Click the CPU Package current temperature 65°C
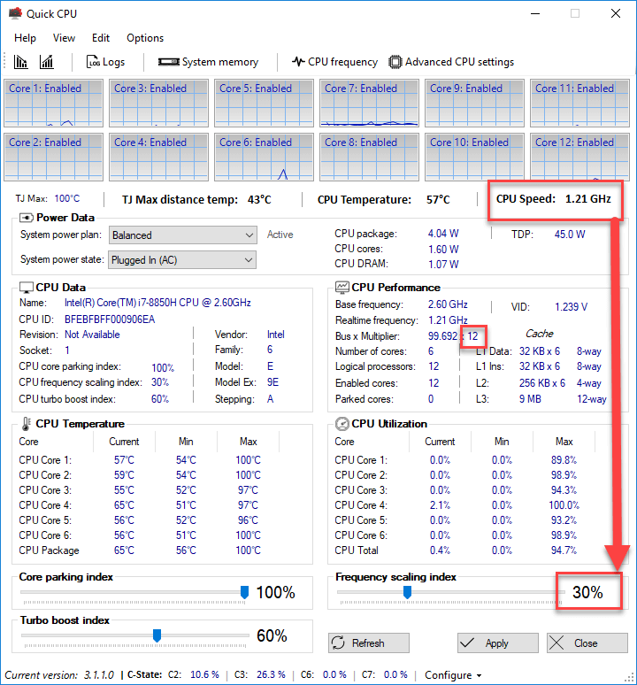 coord(124,550)
